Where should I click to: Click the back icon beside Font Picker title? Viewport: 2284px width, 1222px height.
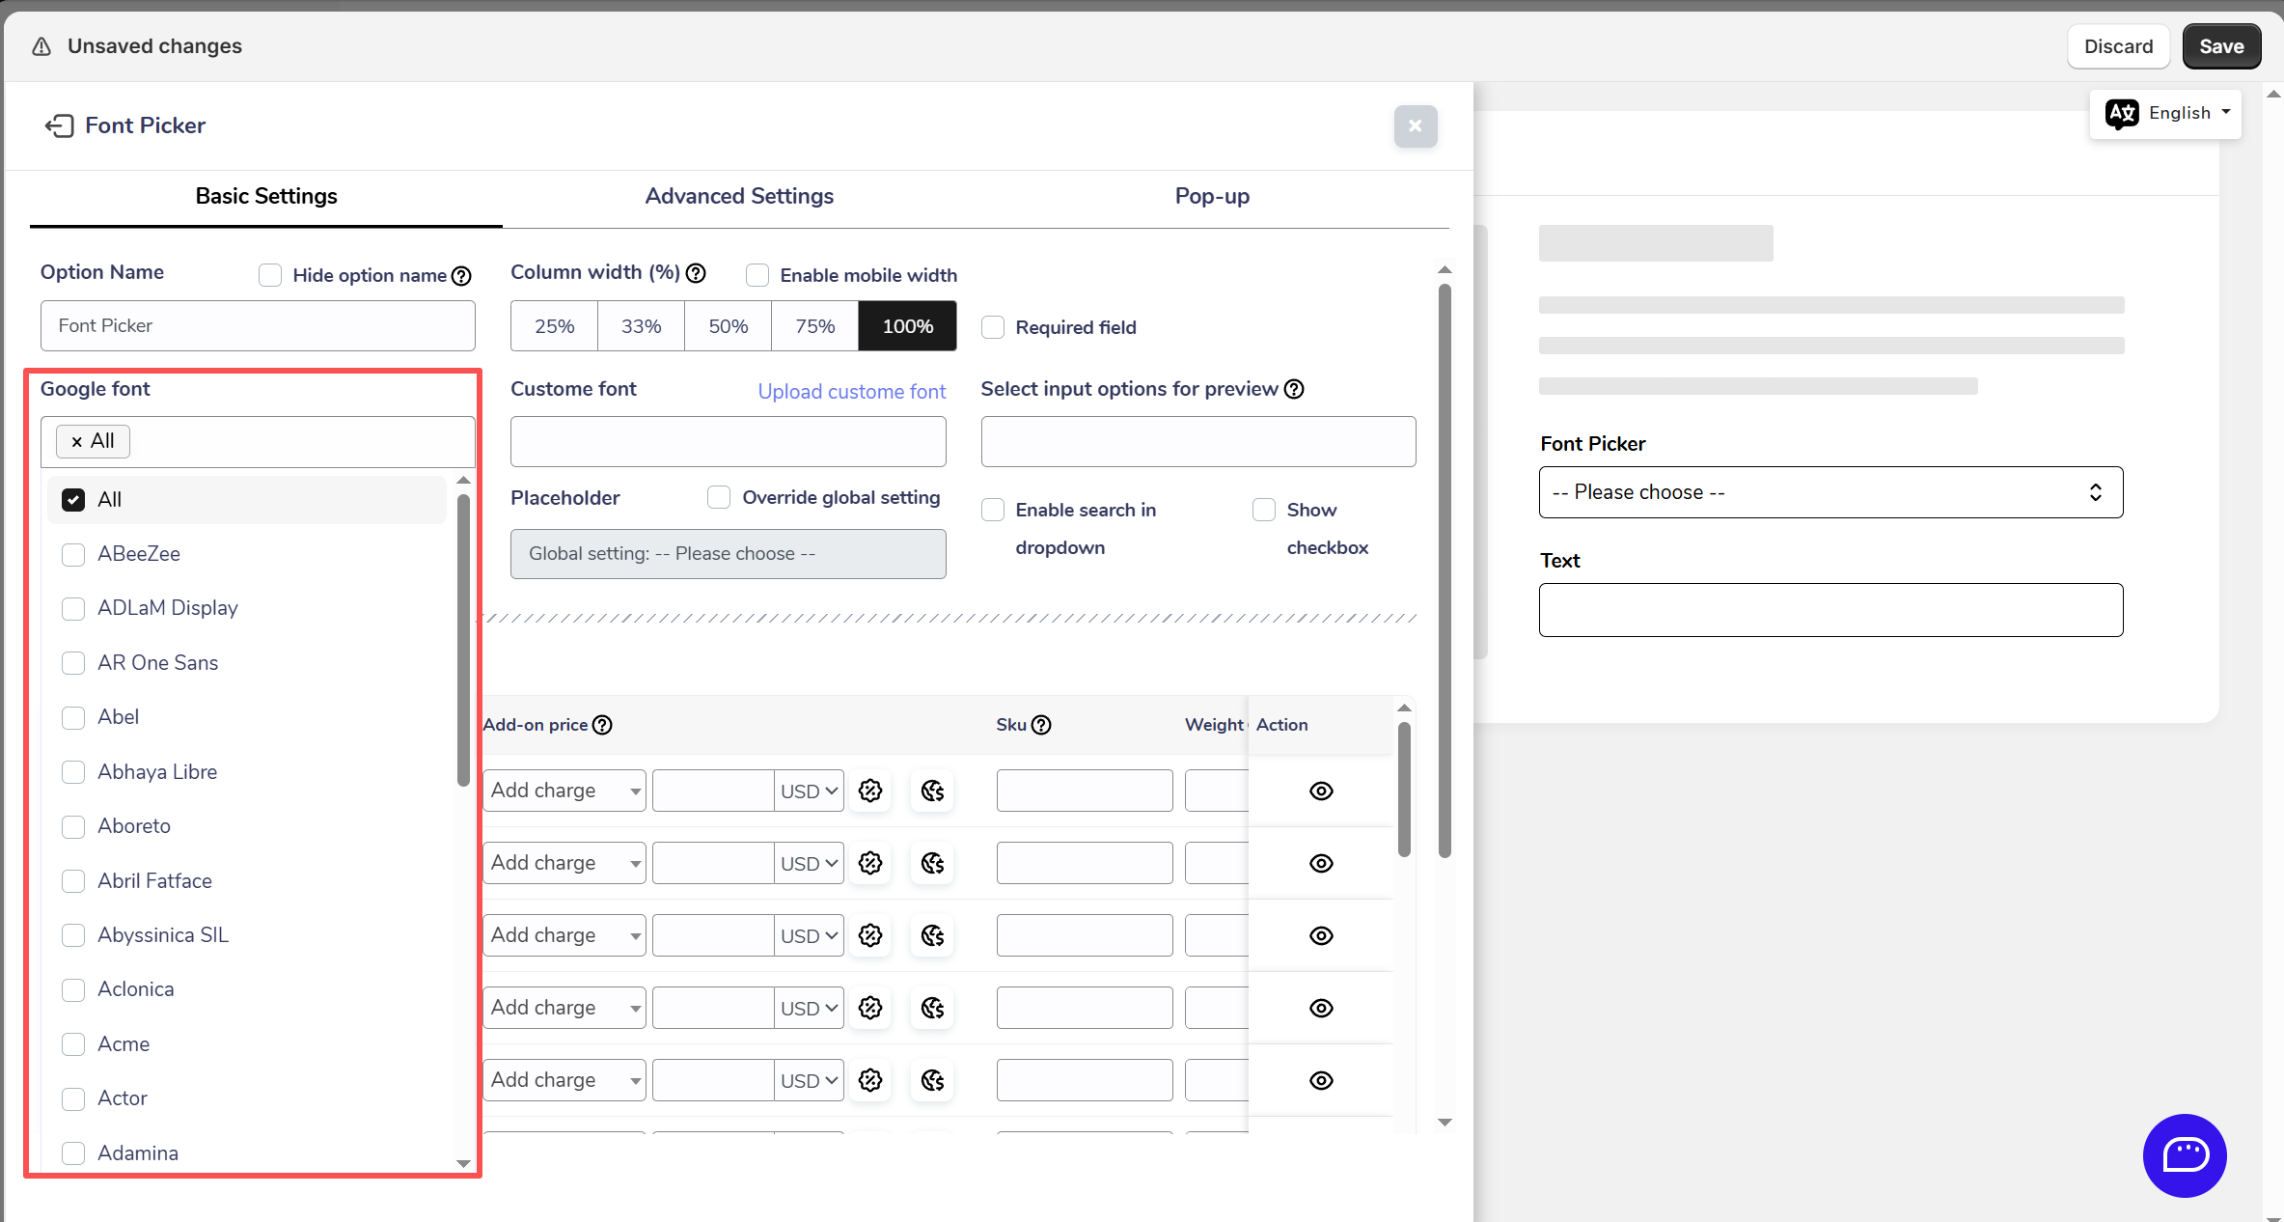59,125
